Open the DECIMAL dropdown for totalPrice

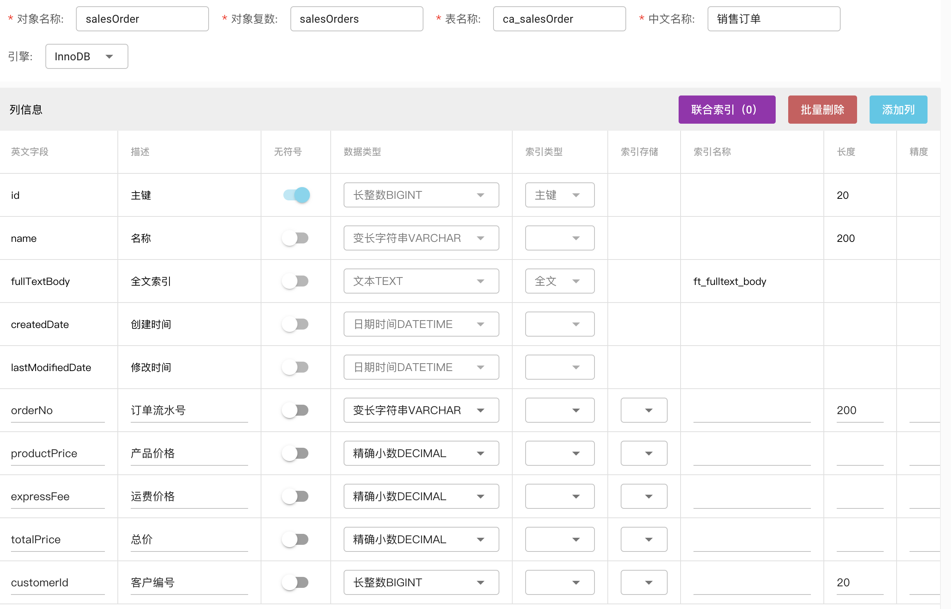point(421,539)
